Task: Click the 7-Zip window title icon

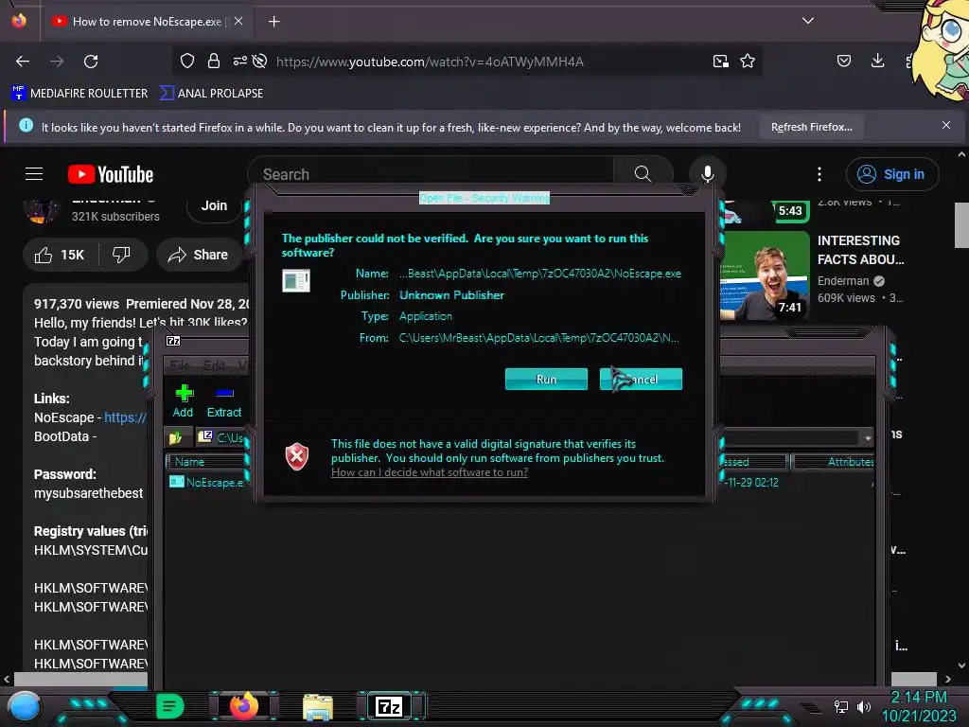Action: click(174, 341)
